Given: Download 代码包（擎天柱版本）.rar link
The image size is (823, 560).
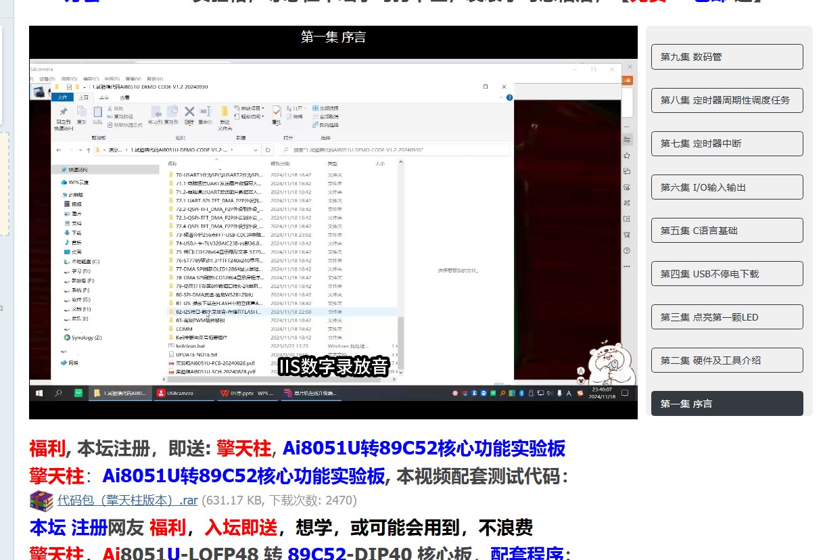Looking at the screenshot, I should [x=128, y=500].
